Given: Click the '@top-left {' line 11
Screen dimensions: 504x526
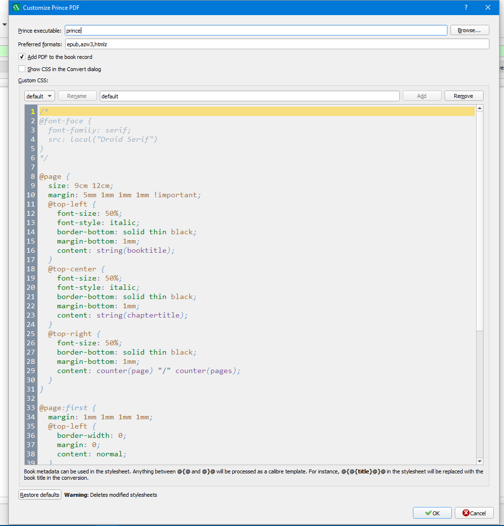Looking at the screenshot, I should coord(72,204).
